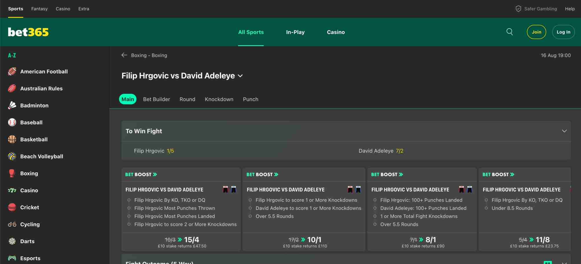Click '1 or More Total Fight Knockdowns' text
The width and height of the screenshot is (581, 264).
point(419,216)
